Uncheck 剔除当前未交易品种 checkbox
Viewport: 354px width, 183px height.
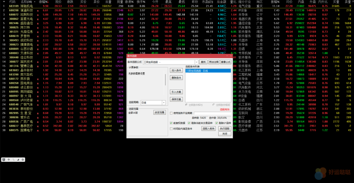pyautogui.click(x=189, y=123)
